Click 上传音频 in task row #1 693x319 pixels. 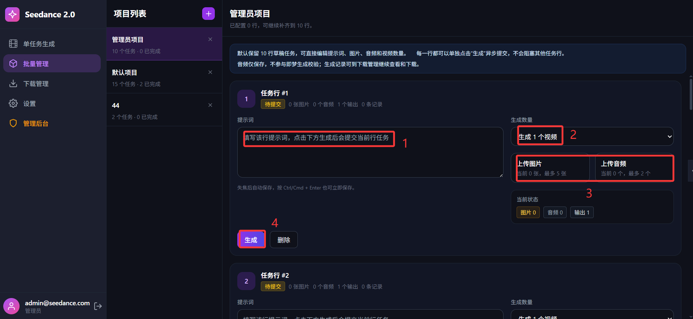point(634,168)
